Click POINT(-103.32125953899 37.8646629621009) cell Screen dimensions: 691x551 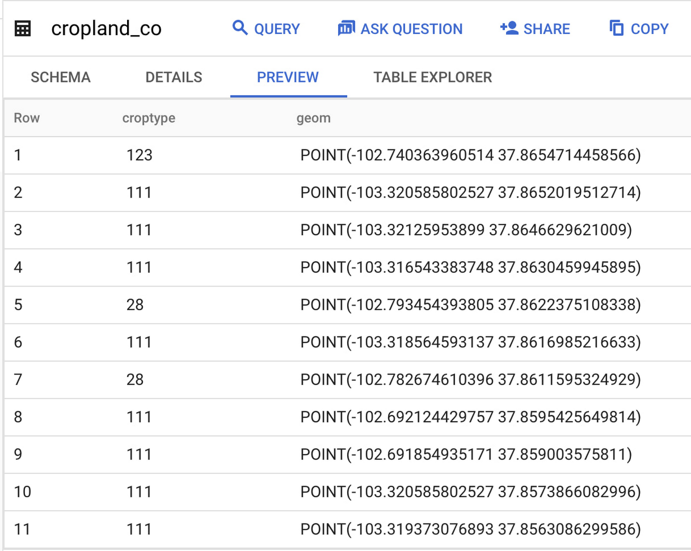466,230
